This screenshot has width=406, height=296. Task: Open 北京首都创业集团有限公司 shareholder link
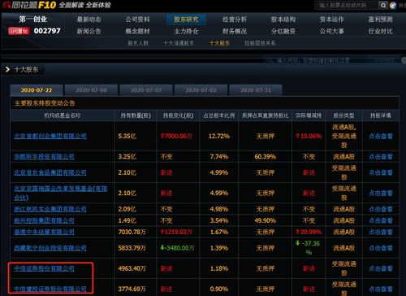coord(50,136)
